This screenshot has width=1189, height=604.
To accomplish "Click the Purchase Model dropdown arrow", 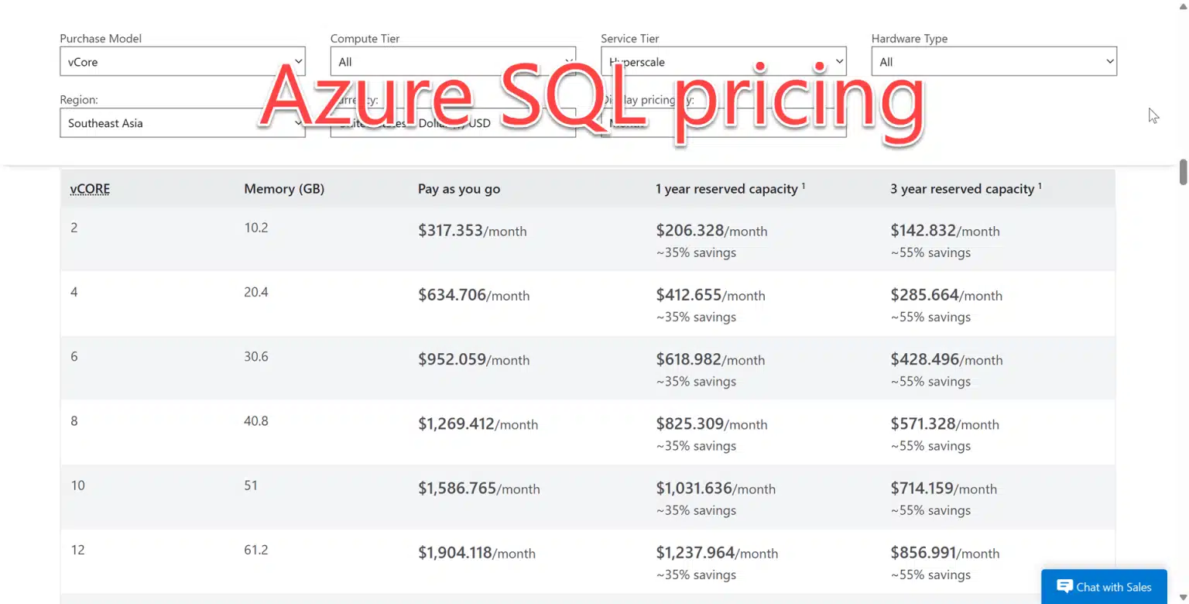I will click(x=299, y=61).
